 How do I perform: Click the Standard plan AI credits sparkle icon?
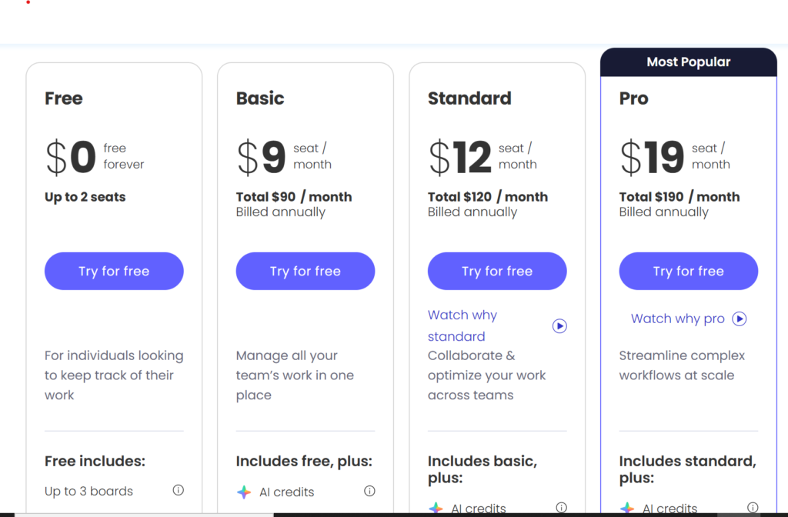point(436,509)
